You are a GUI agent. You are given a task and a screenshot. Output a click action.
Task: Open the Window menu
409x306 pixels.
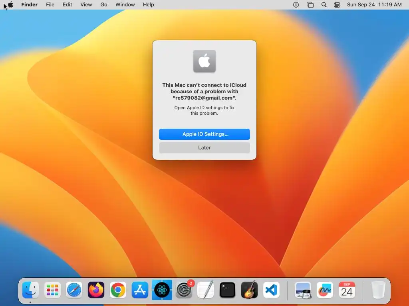click(x=125, y=5)
